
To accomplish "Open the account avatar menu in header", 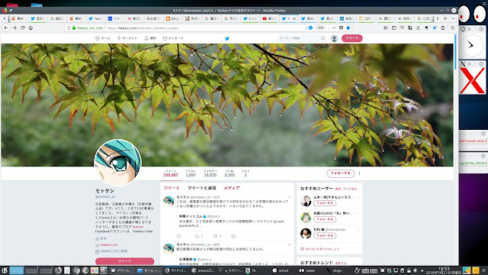I will [334, 38].
